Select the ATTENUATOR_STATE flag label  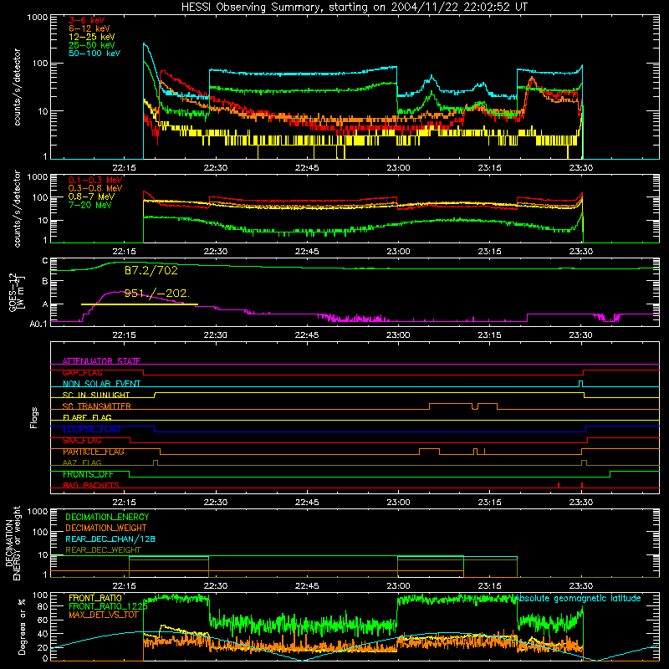click(101, 361)
